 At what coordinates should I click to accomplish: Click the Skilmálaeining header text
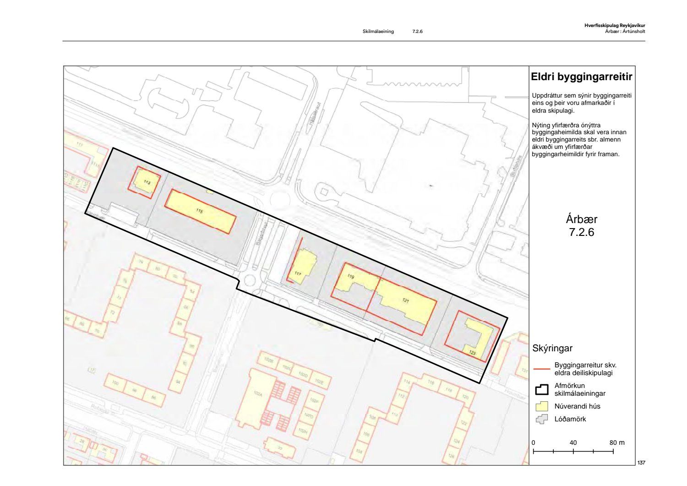[378, 32]
